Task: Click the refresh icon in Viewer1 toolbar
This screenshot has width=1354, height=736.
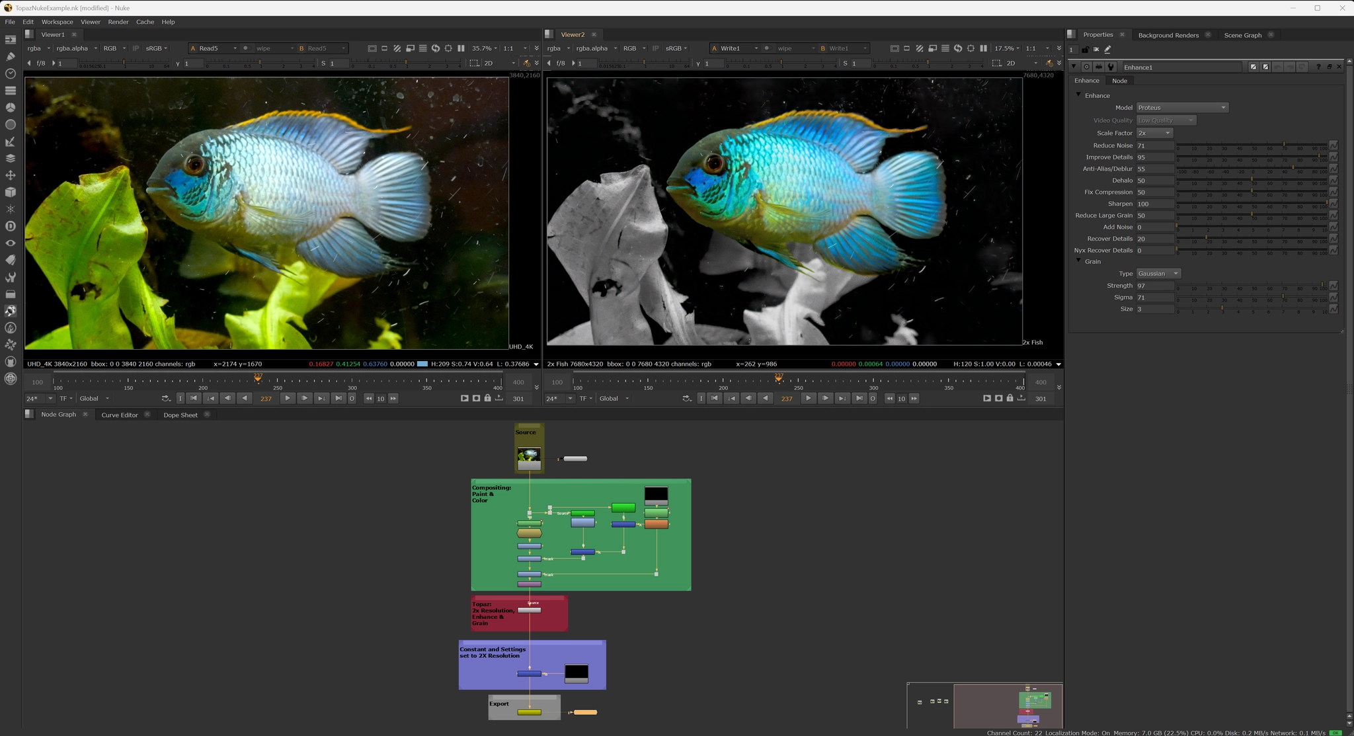Action: (436, 48)
